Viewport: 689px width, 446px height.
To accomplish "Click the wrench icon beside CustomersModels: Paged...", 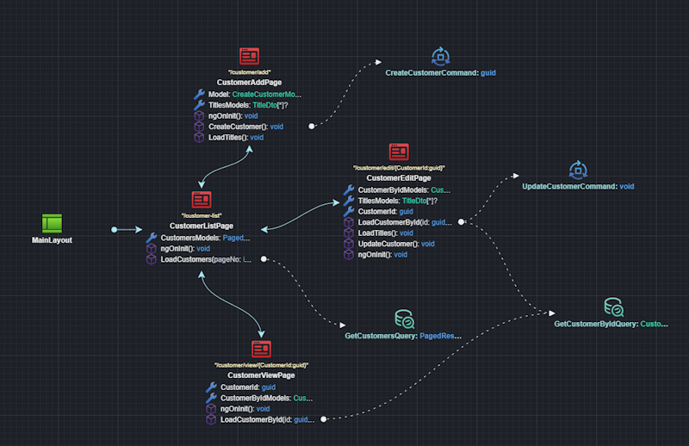I will [x=152, y=238].
